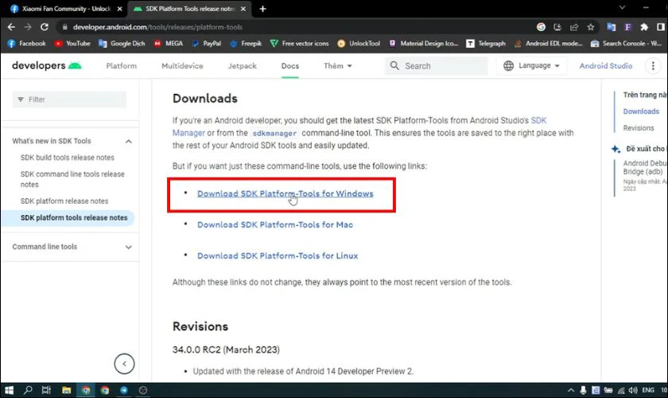Go back using the browser back arrow
Screen dimensions: 668x398
tap(11, 27)
